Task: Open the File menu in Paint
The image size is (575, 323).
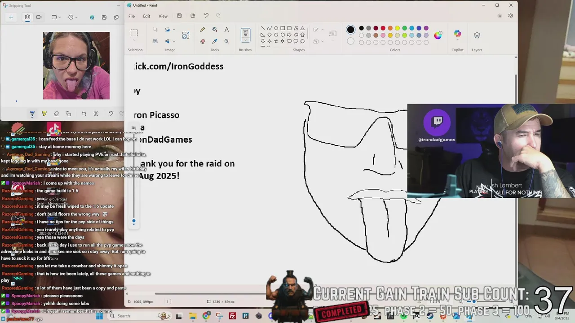Action: 132,16
